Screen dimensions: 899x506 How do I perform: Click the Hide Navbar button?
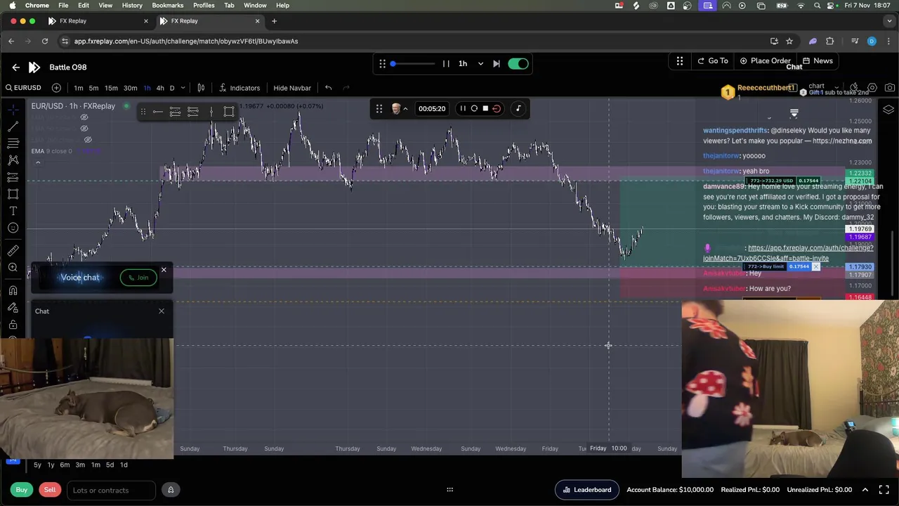tap(292, 88)
